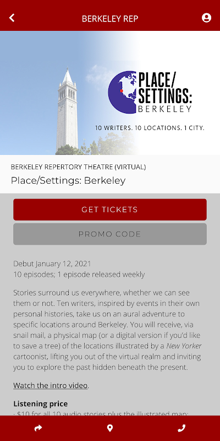Tap the 'Listening price' heading

(40, 404)
